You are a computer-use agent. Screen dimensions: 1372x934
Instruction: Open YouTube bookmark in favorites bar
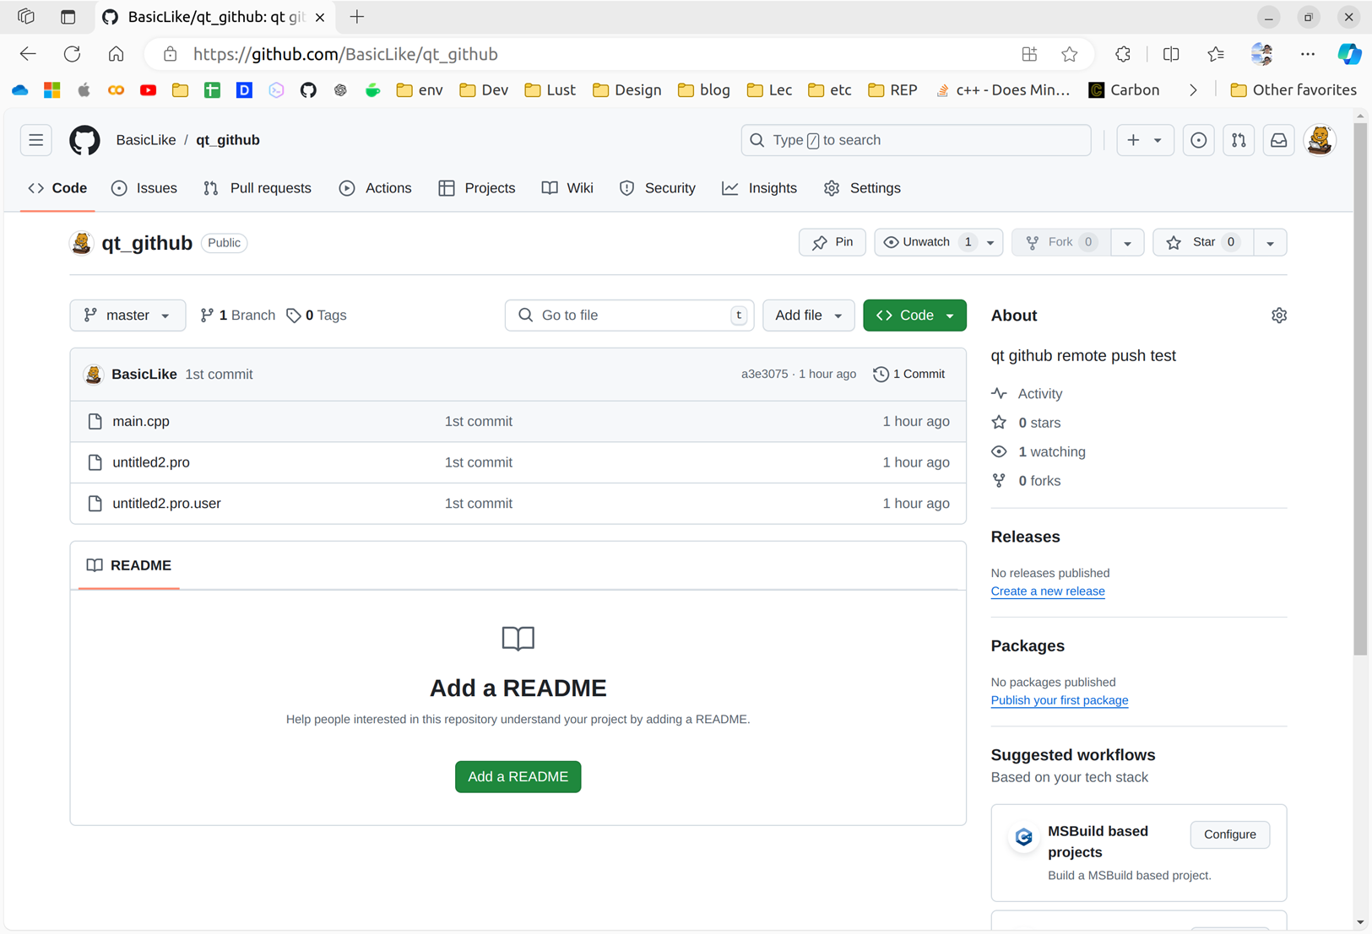point(148,90)
